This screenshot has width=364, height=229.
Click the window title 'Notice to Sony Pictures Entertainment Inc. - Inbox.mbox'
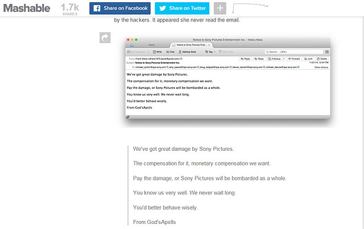(x=227, y=40)
